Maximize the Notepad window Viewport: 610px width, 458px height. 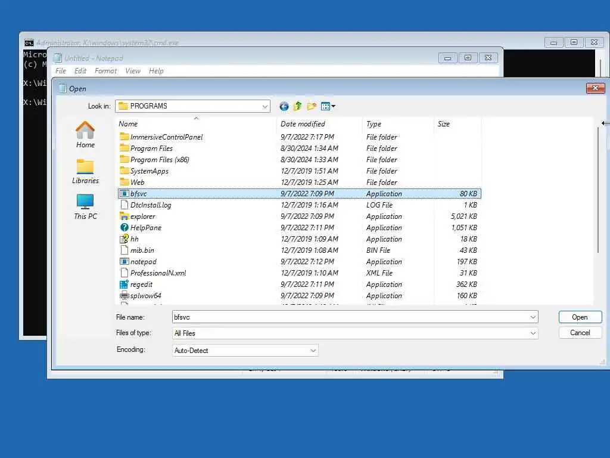(x=468, y=58)
